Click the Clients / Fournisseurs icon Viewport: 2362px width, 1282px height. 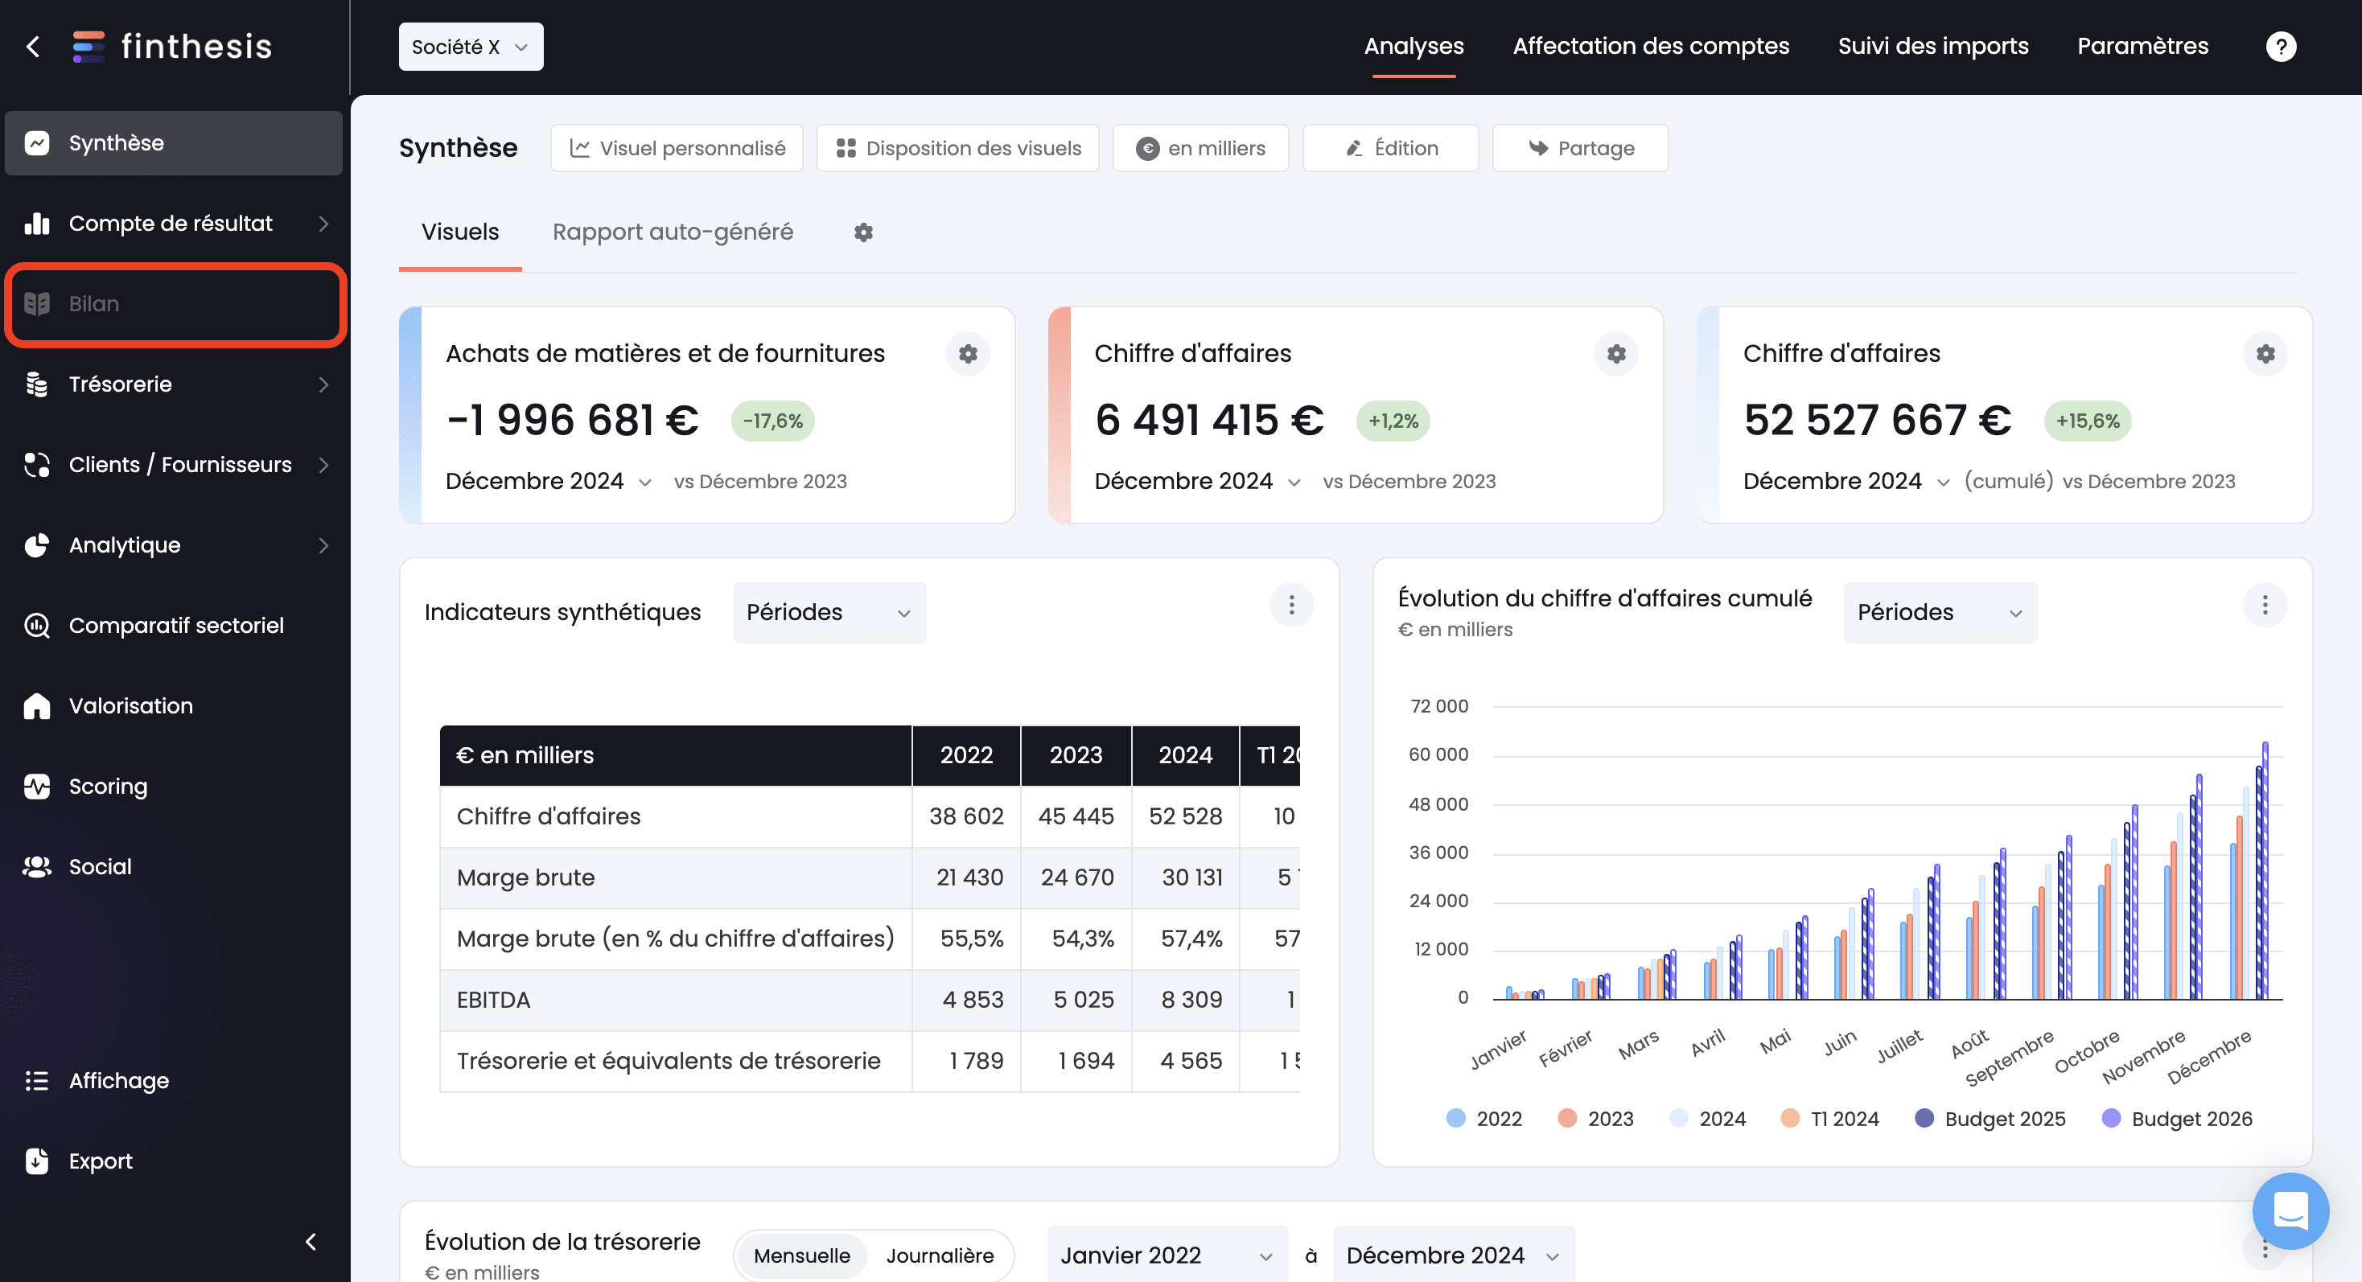coord(37,465)
